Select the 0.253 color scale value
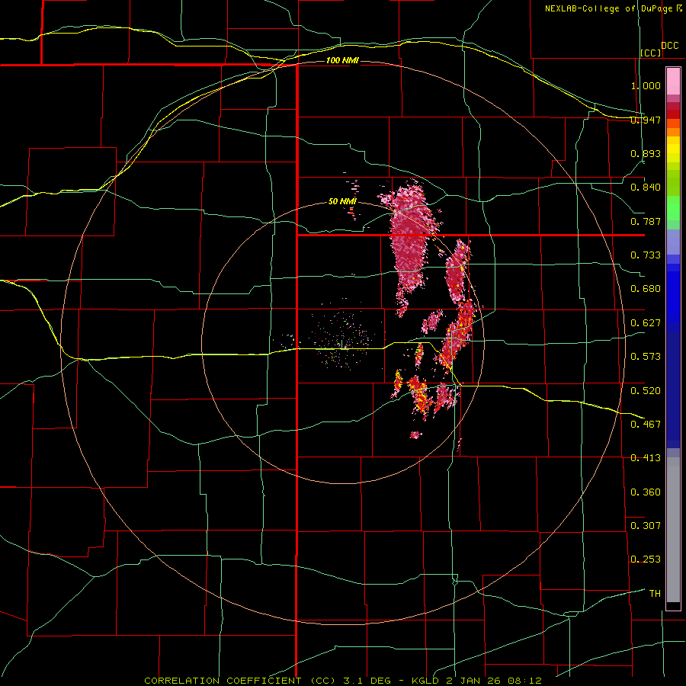Image resolution: width=686 pixels, height=686 pixels. (646, 559)
